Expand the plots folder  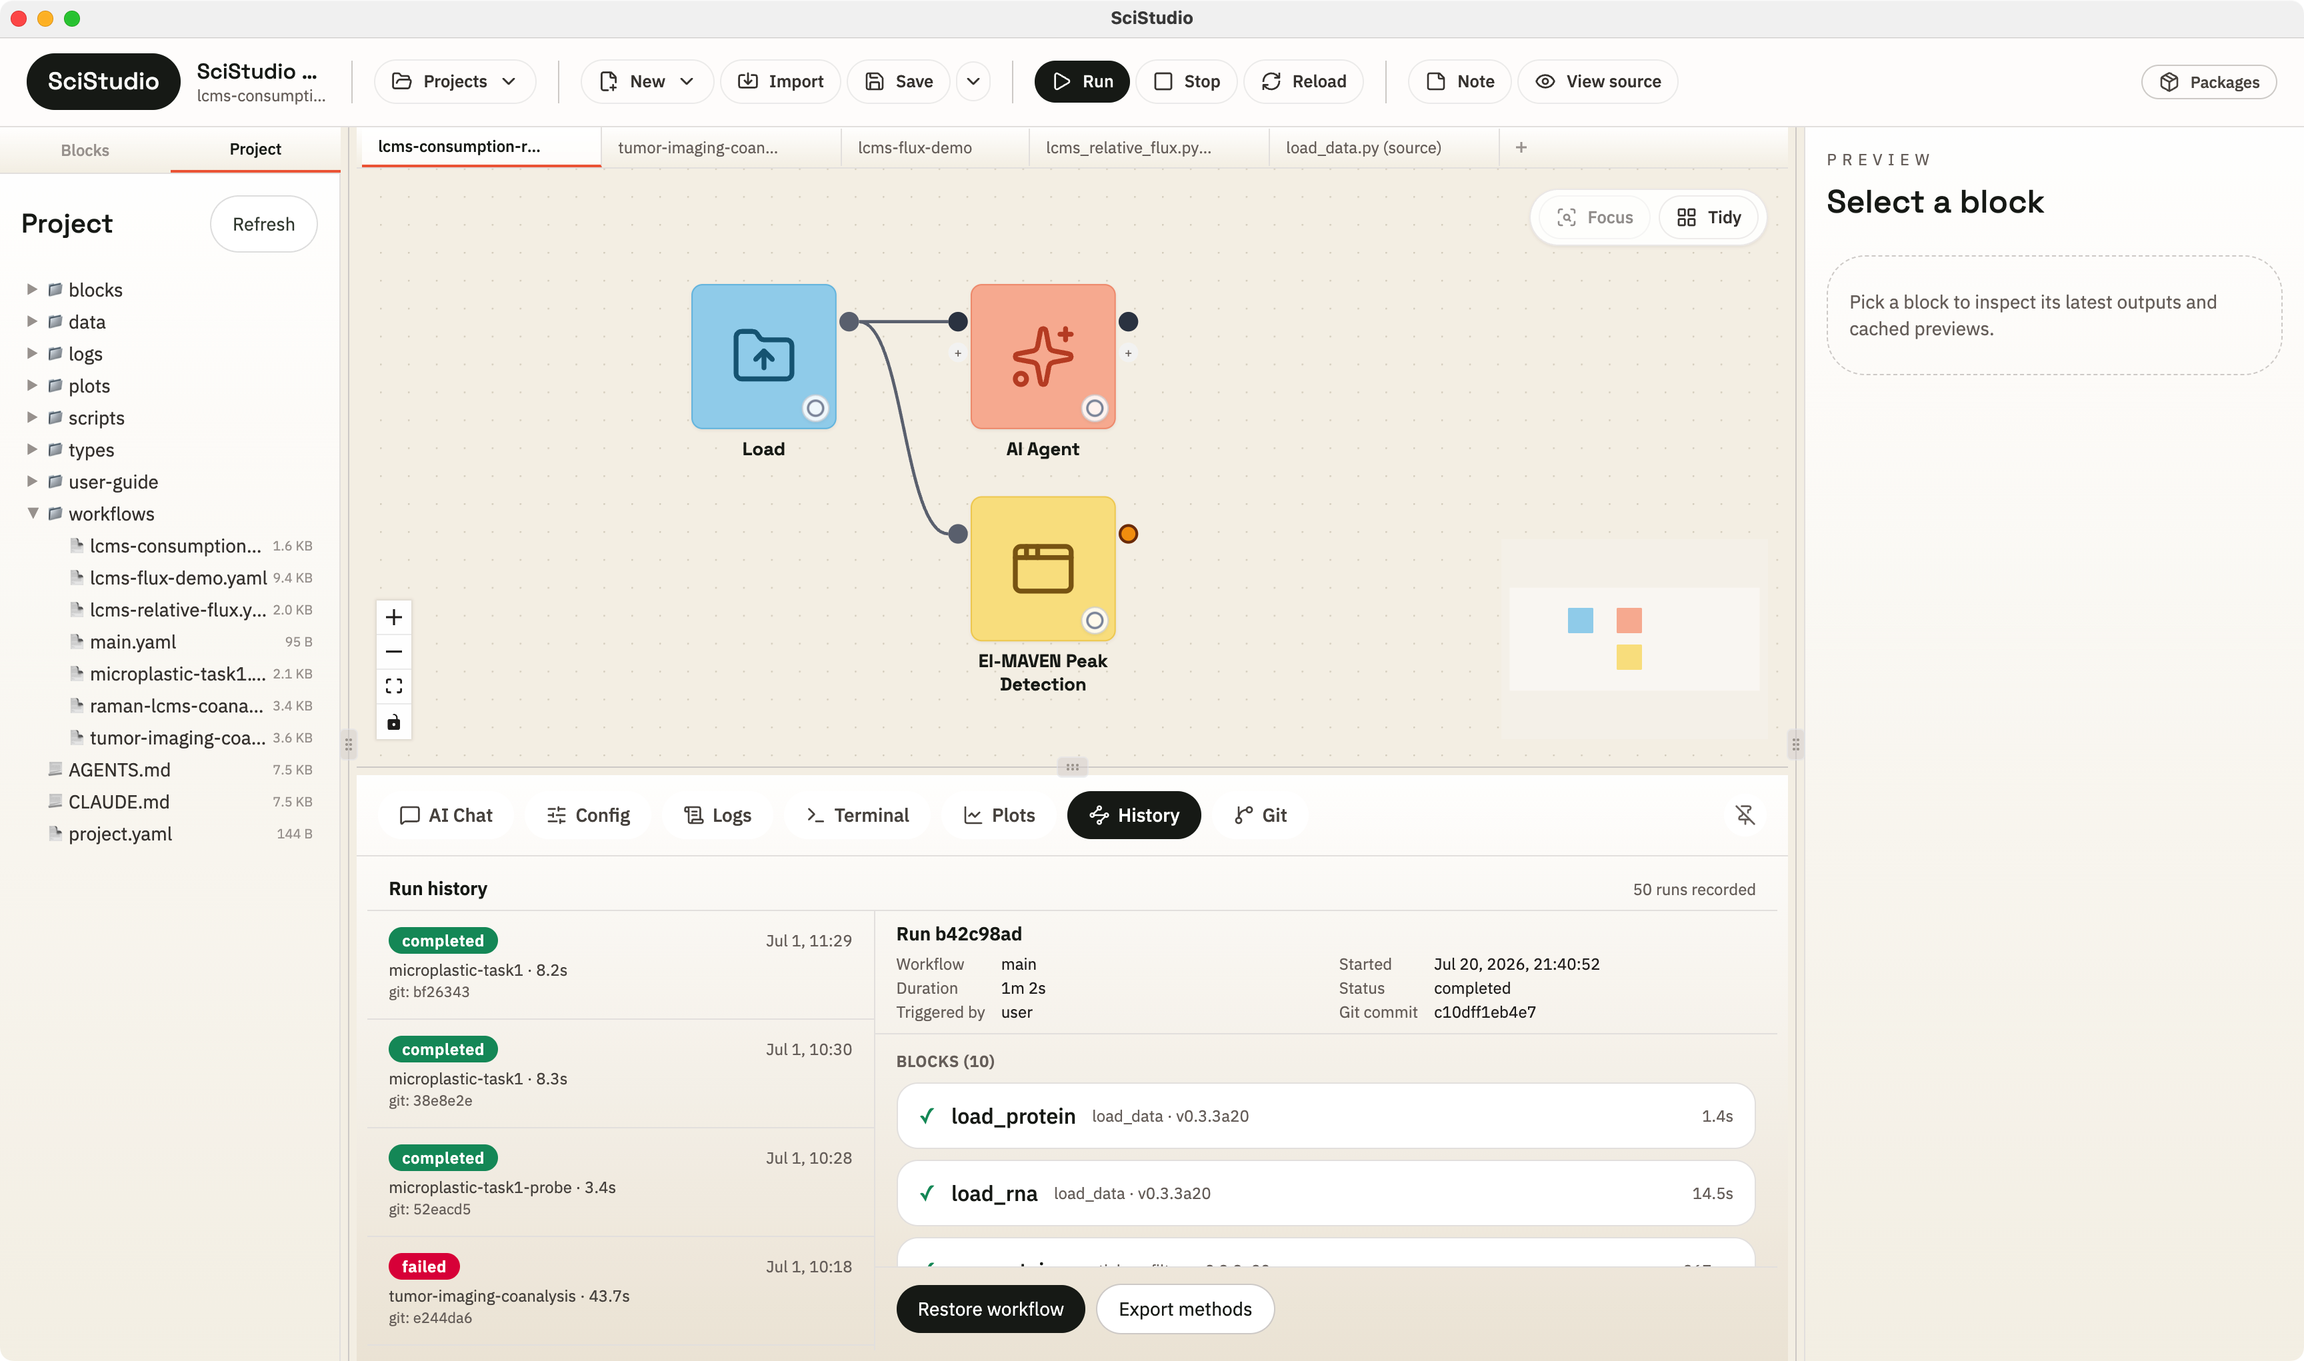coord(32,386)
